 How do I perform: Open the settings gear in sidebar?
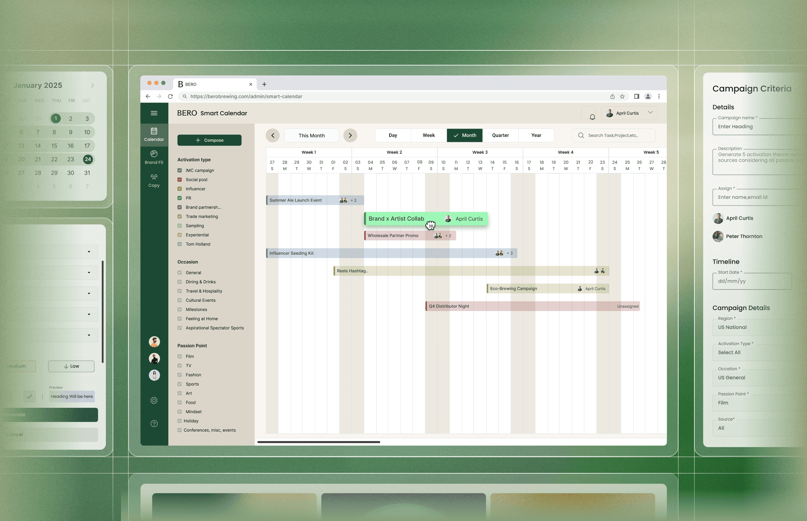154,400
